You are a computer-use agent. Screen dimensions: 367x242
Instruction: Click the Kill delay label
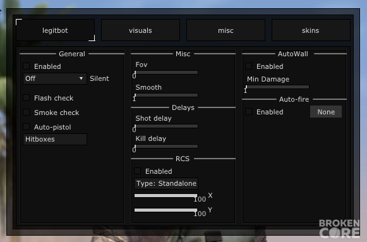click(x=151, y=138)
